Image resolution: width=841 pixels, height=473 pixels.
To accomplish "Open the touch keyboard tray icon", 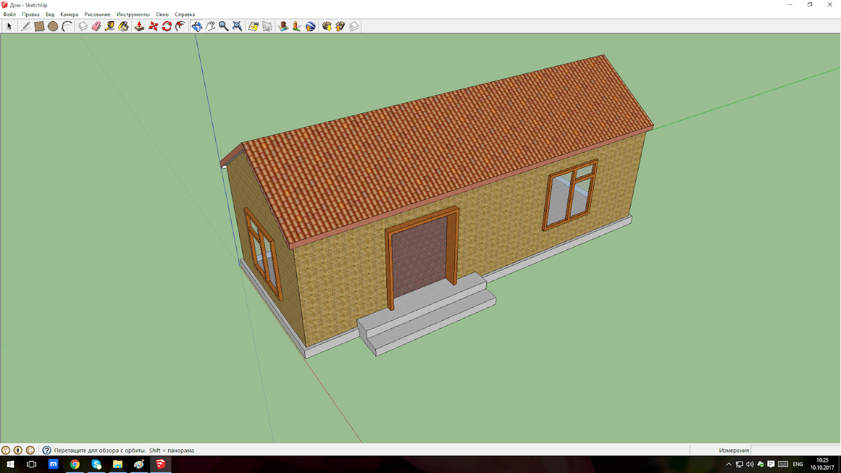I will (783, 464).
